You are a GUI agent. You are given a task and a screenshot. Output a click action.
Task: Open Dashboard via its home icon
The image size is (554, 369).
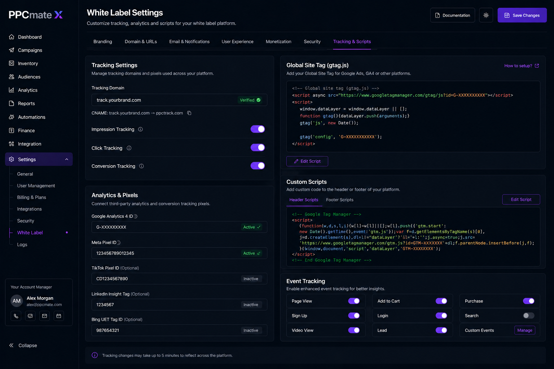coord(12,37)
